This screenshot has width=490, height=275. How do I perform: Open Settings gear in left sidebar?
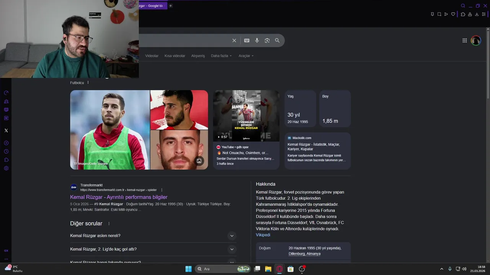[6, 168]
